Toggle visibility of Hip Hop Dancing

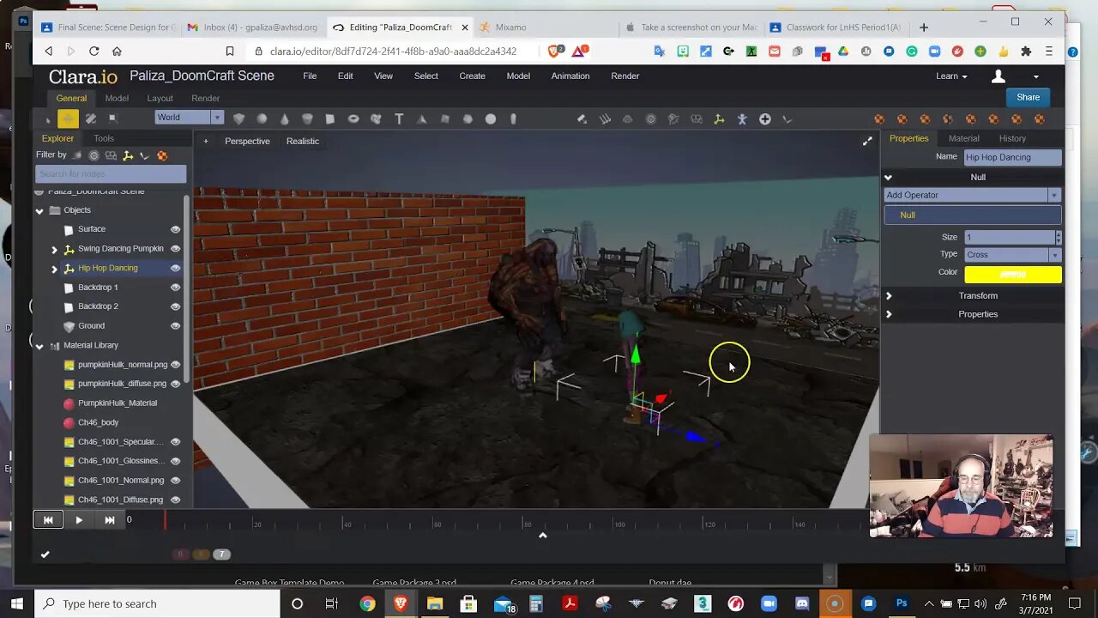pos(175,268)
